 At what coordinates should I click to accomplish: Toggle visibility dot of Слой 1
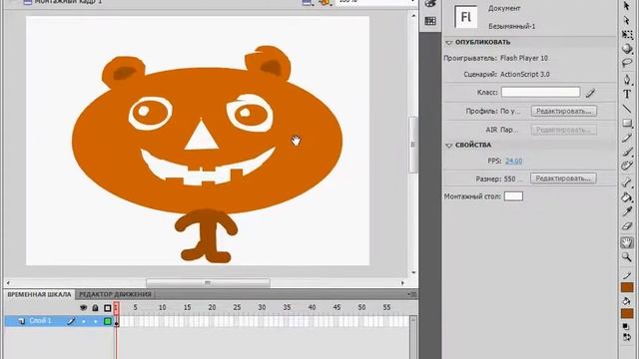click(84, 321)
